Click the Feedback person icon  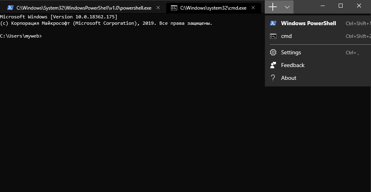[x=273, y=65]
